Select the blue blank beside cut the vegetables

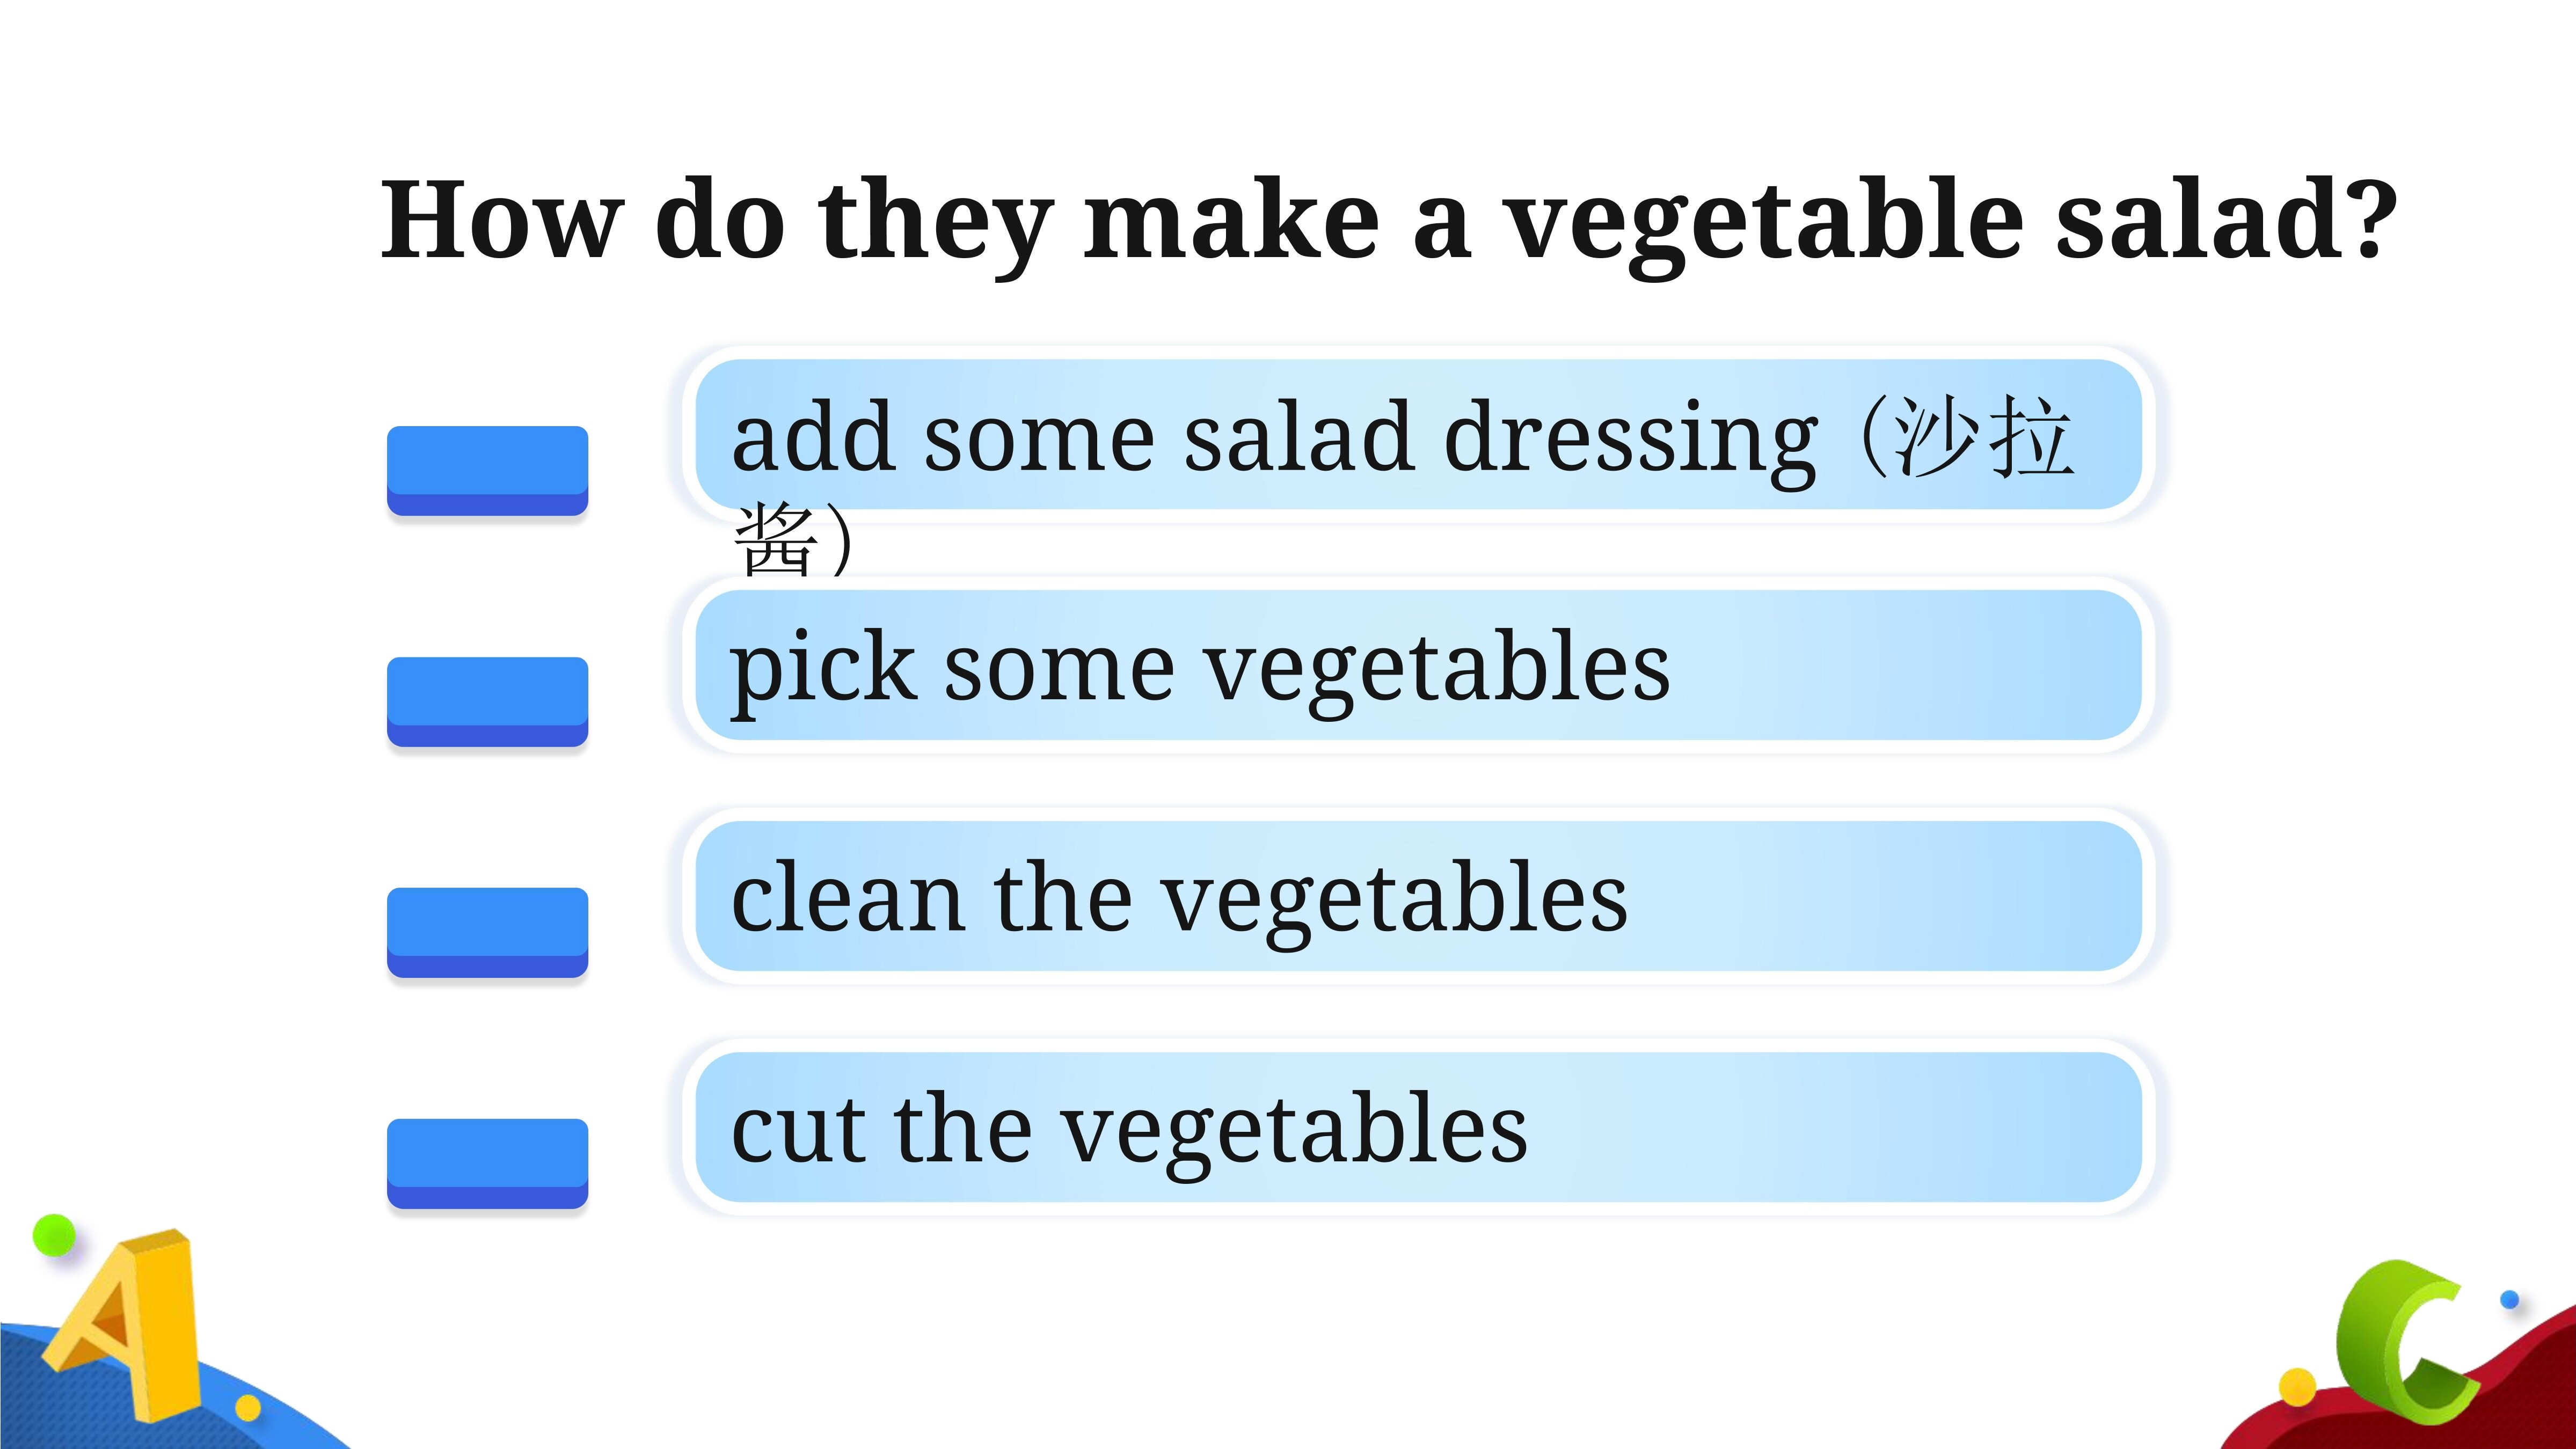(488, 1164)
